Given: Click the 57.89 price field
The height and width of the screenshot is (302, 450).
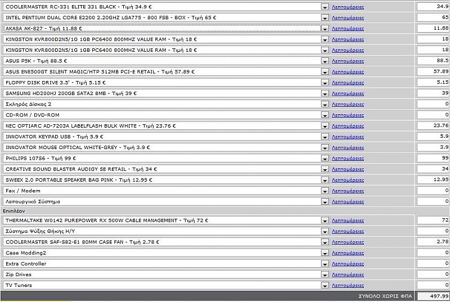Looking at the screenshot, I should pyautogui.click(x=433, y=71).
